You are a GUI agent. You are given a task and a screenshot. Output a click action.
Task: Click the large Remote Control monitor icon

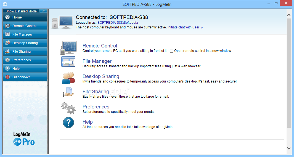point(69,48)
